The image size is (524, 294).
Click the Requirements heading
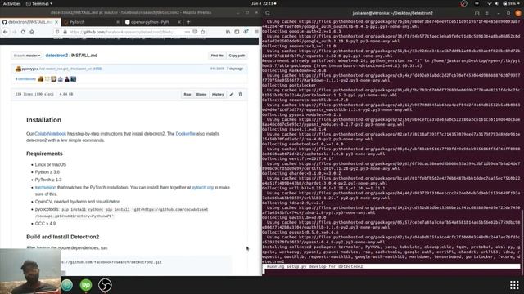click(x=44, y=154)
